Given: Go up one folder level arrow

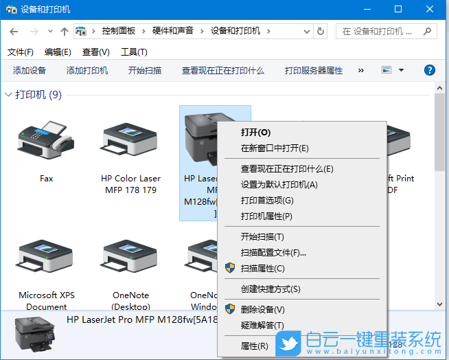Looking at the screenshot, I should click(x=65, y=31).
